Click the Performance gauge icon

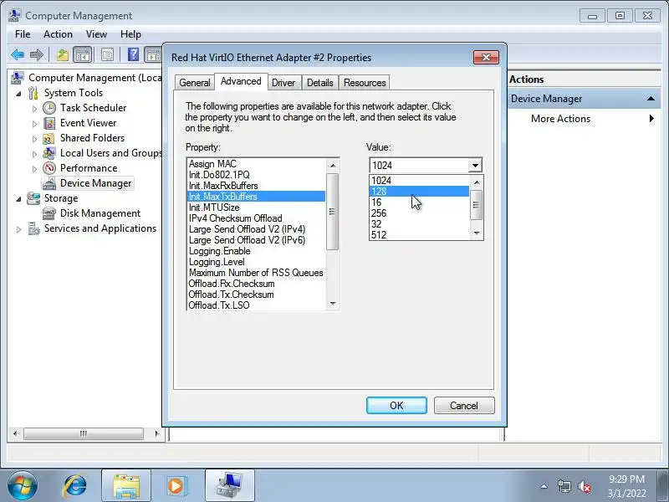tap(49, 168)
